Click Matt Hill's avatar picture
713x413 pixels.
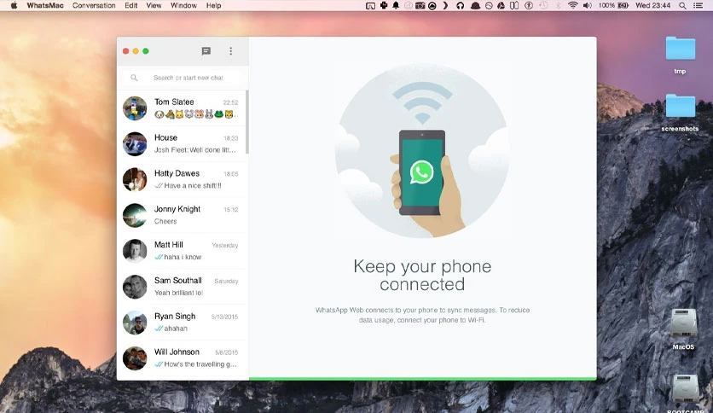pos(135,251)
